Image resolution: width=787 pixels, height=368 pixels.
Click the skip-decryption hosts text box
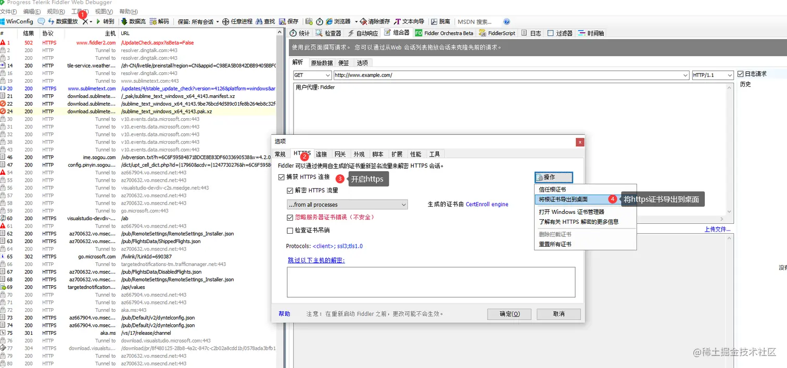[x=431, y=282]
